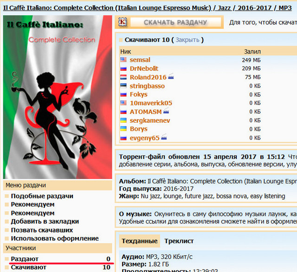Select Добавить в закладки

[x=45, y=221]
